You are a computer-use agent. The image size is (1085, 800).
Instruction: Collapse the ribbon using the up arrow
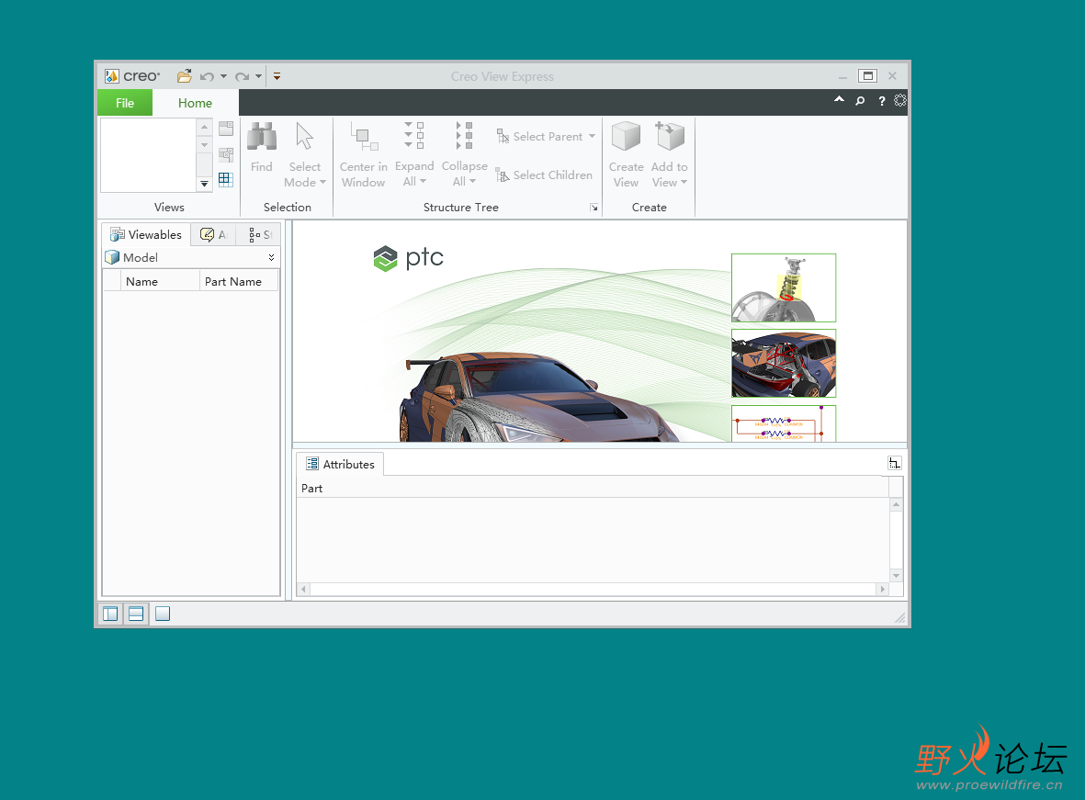(x=839, y=100)
